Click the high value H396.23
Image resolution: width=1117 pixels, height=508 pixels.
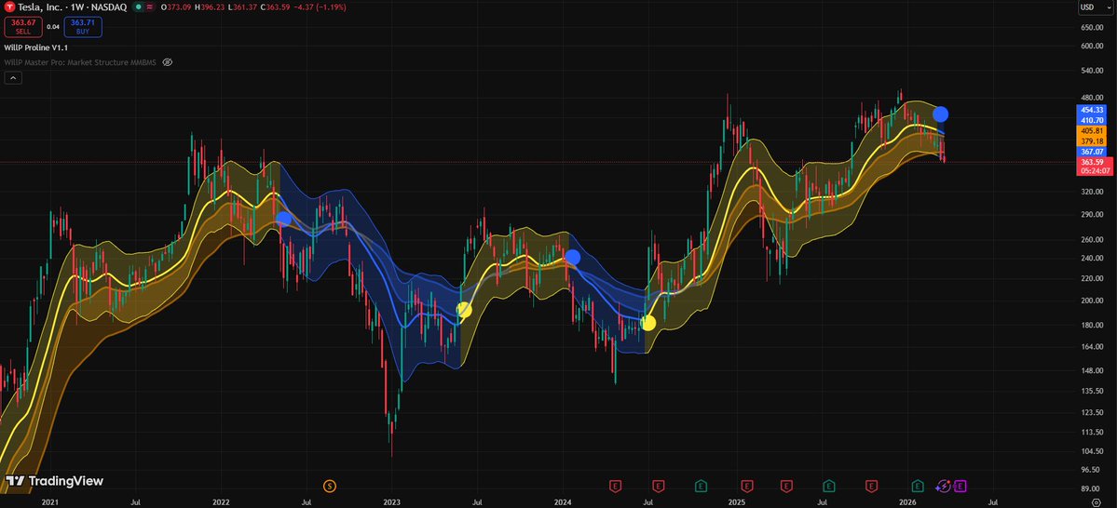pyautogui.click(x=208, y=7)
